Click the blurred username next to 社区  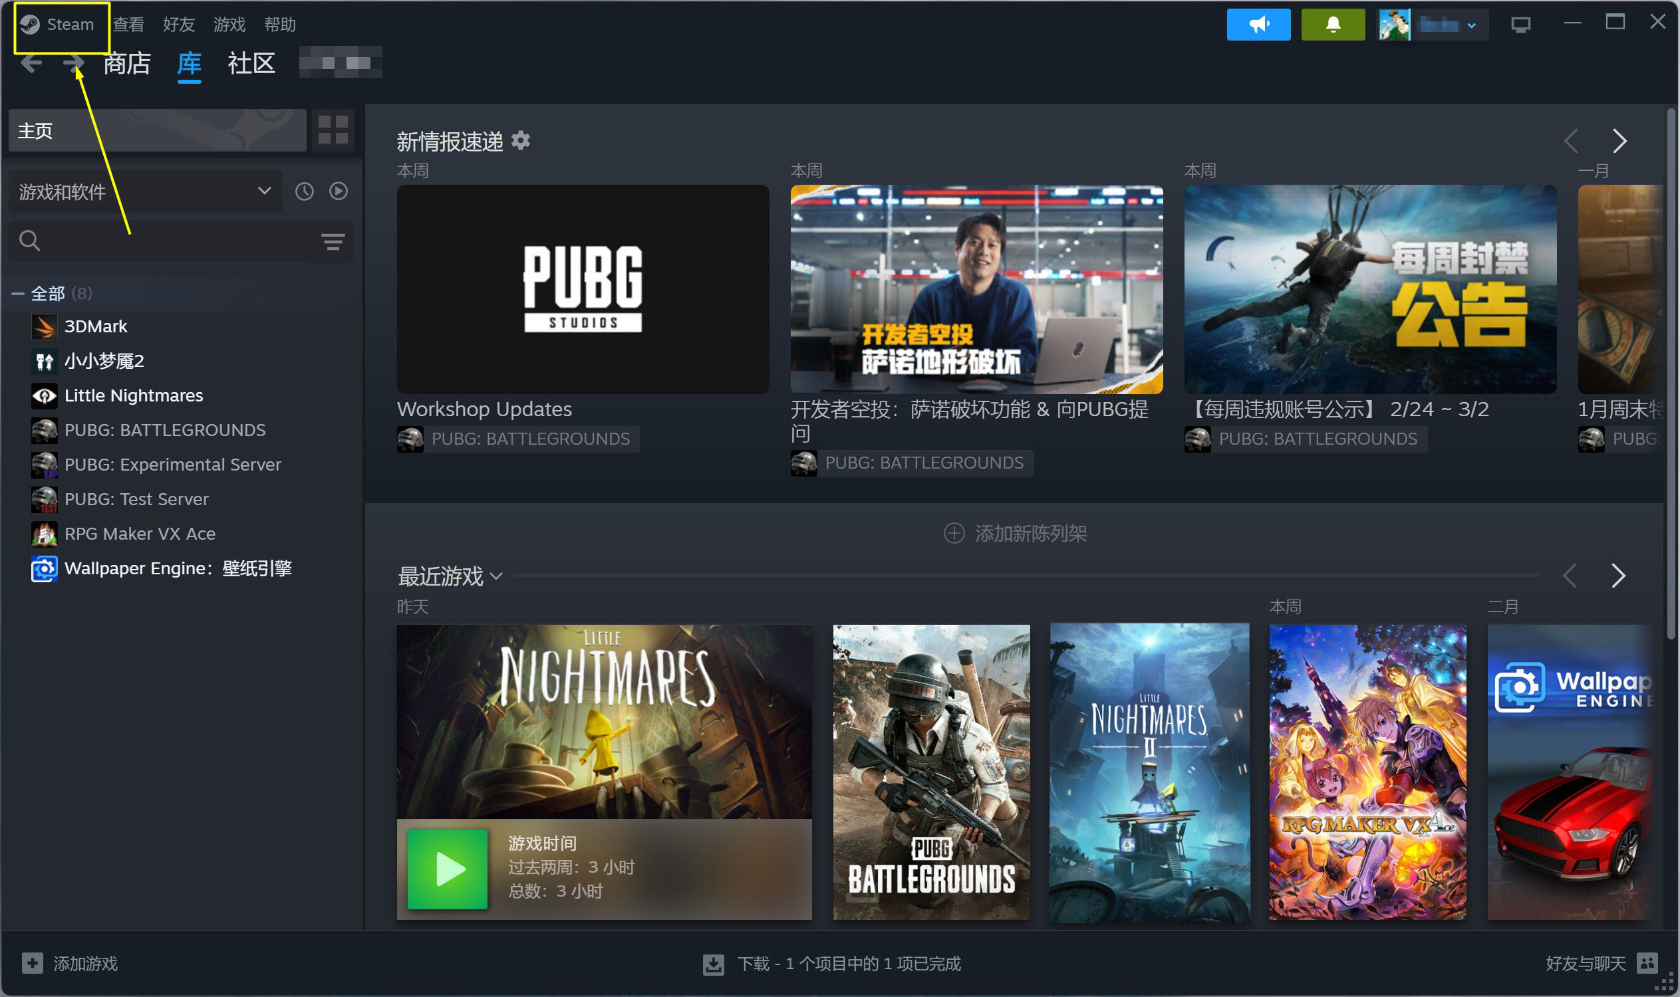[341, 62]
